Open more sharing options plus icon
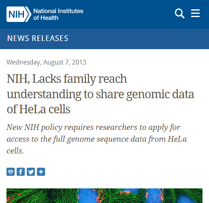This screenshot has height=203, width=209. pyautogui.click(x=41, y=172)
